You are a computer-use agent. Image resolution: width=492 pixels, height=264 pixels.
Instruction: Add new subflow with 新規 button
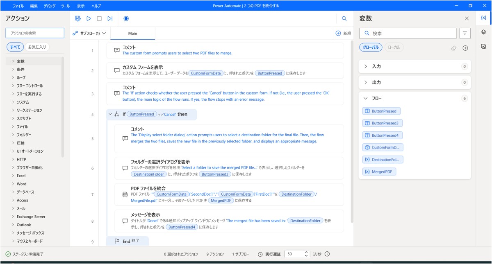[x=343, y=33]
